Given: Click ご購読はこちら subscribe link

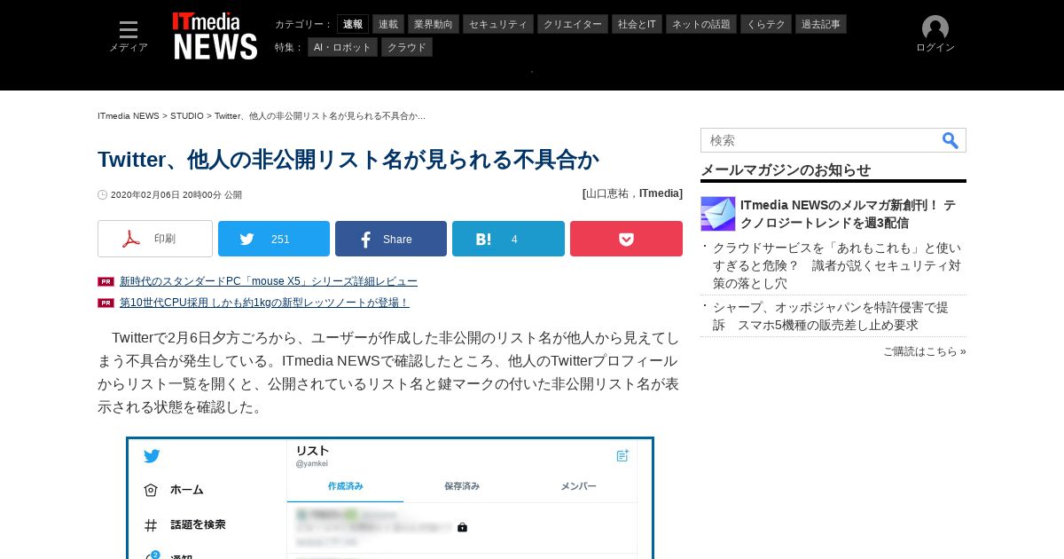Looking at the screenshot, I should click(925, 351).
